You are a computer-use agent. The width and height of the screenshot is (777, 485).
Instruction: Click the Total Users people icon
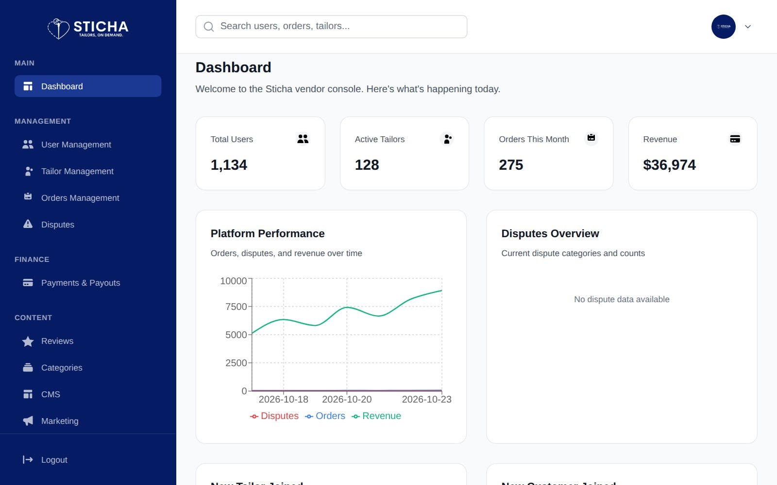click(x=303, y=139)
